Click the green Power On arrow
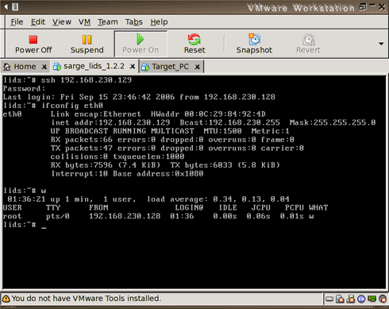 [141, 39]
